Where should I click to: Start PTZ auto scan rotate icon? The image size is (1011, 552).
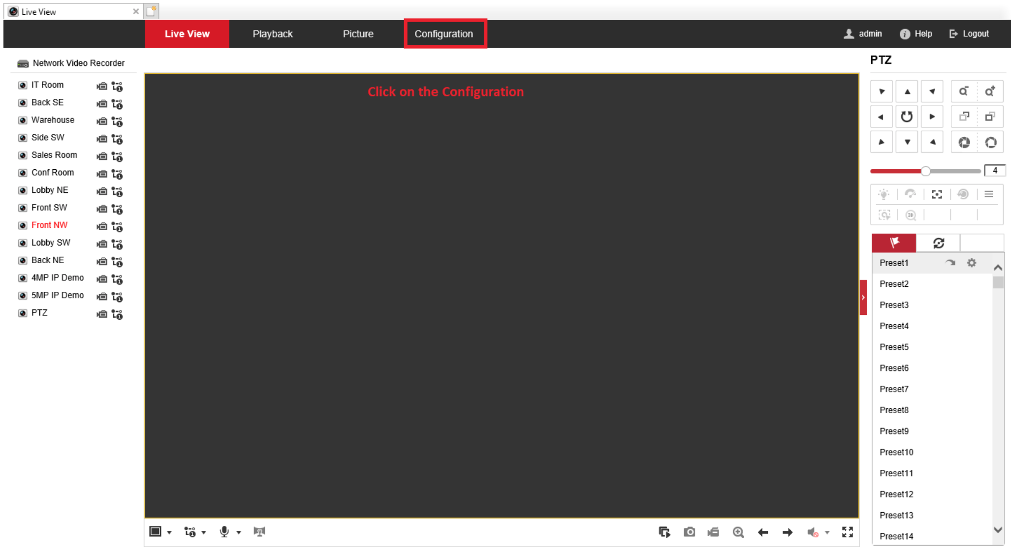click(x=907, y=117)
